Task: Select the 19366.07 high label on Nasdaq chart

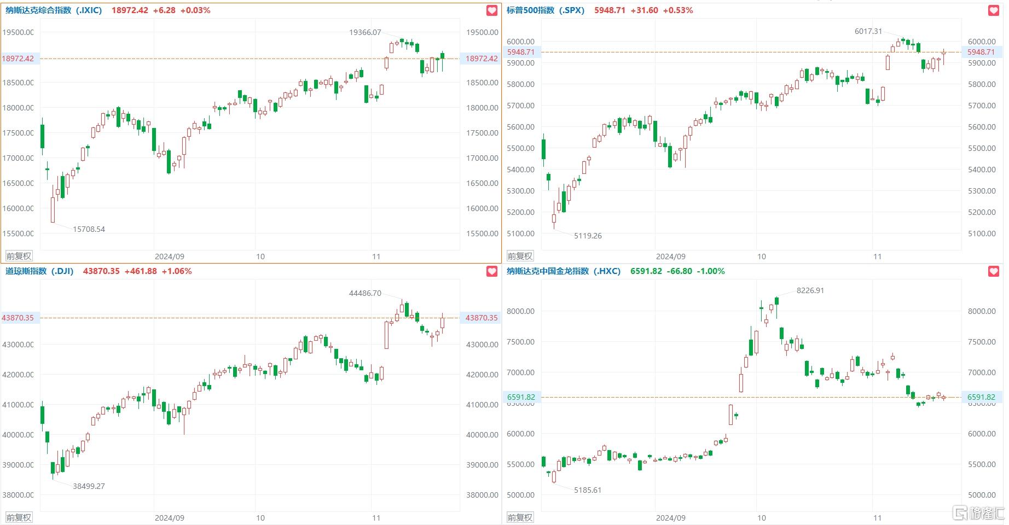Action: 365,32
